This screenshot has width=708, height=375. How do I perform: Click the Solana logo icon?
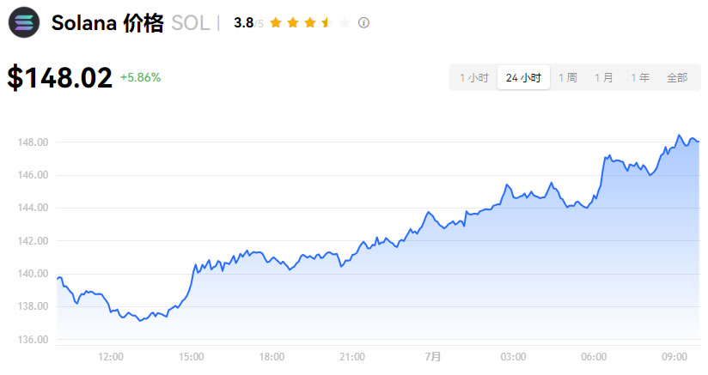point(23,22)
